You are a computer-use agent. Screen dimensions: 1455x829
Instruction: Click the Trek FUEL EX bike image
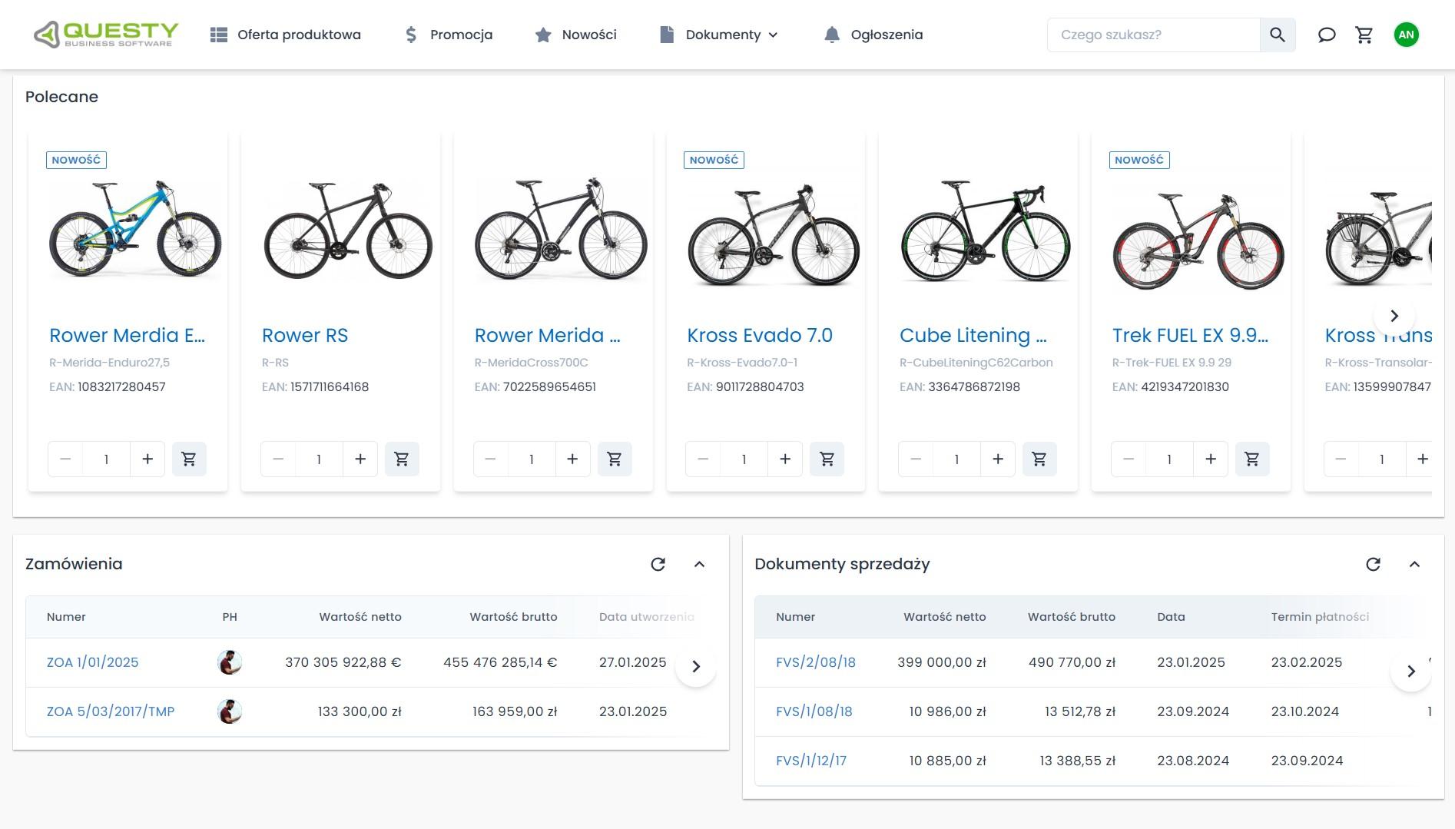(1198, 240)
